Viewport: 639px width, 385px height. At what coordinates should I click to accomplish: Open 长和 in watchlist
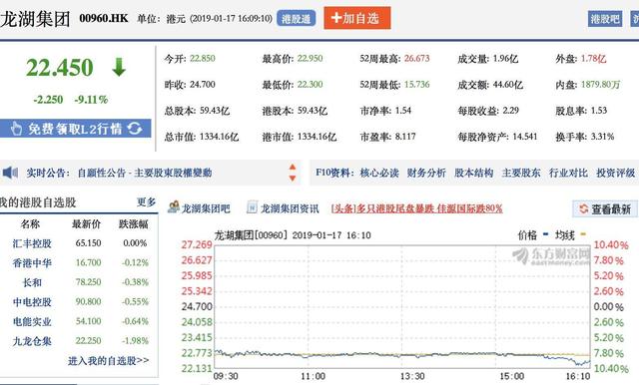point(32,282)
